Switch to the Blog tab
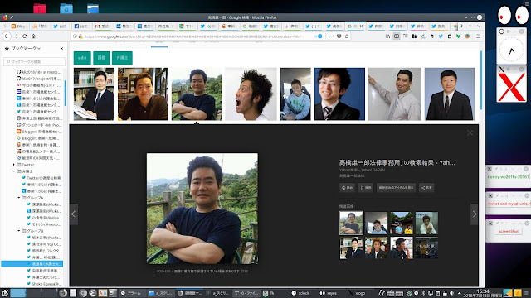The width and height of the screenshot is (531, 298). tap(18, 26)
